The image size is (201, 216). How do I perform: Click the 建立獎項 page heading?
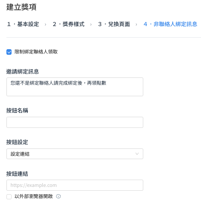21,7
